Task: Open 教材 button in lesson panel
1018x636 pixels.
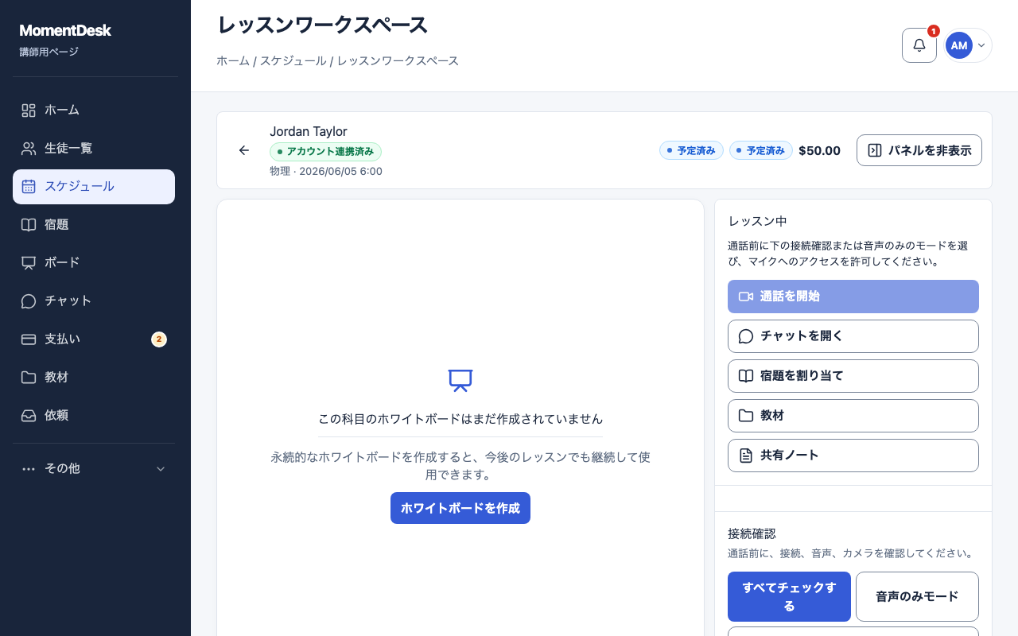Action: [853, 416]
